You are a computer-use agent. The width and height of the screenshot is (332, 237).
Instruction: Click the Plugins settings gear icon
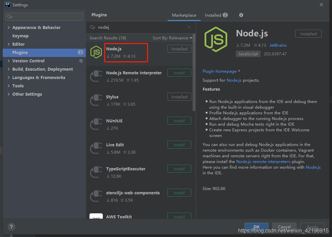point(241,15)
